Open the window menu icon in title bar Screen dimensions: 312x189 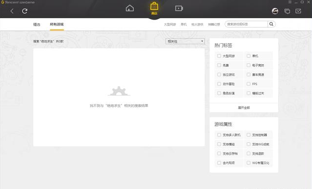(x=290, y=2)
